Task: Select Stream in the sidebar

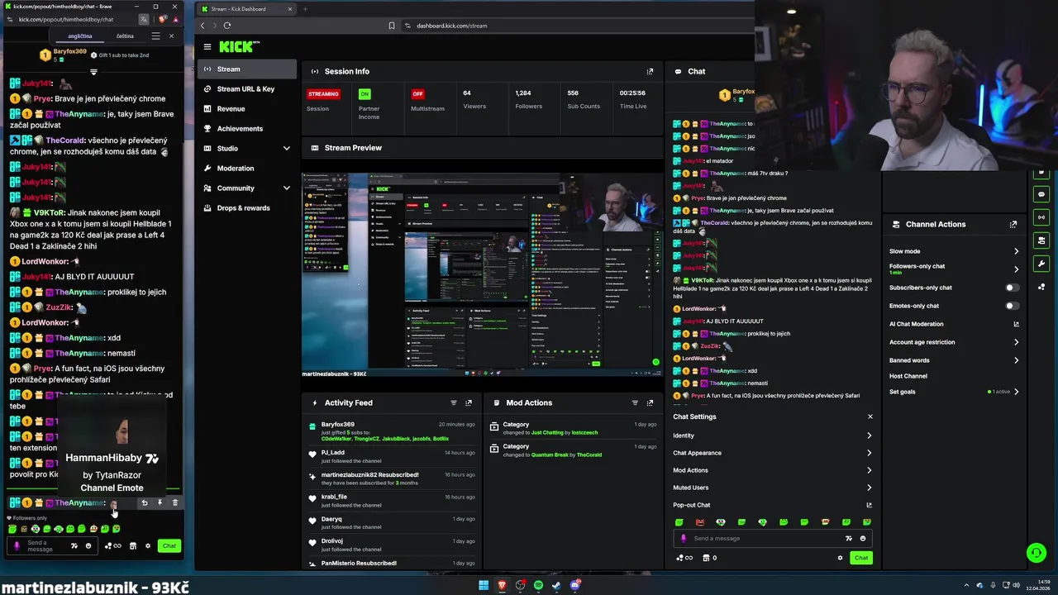Action: pyautogui.click(x=247, y=69)
